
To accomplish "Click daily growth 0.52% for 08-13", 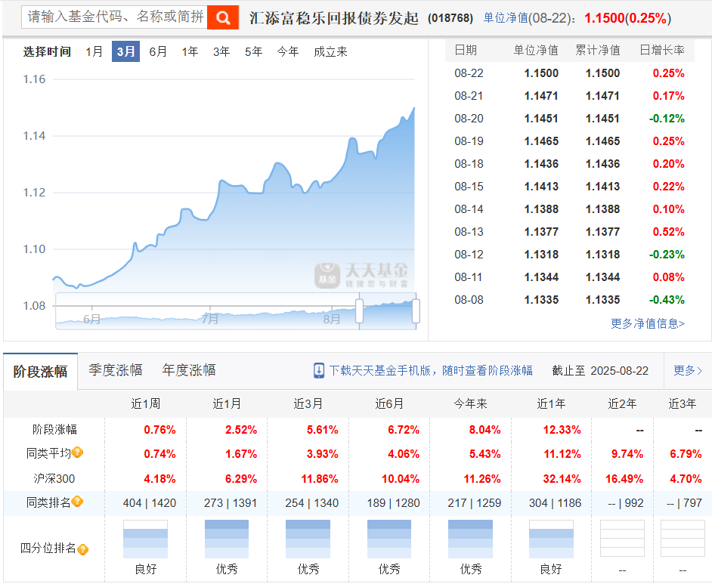I will tap(668, 232).
